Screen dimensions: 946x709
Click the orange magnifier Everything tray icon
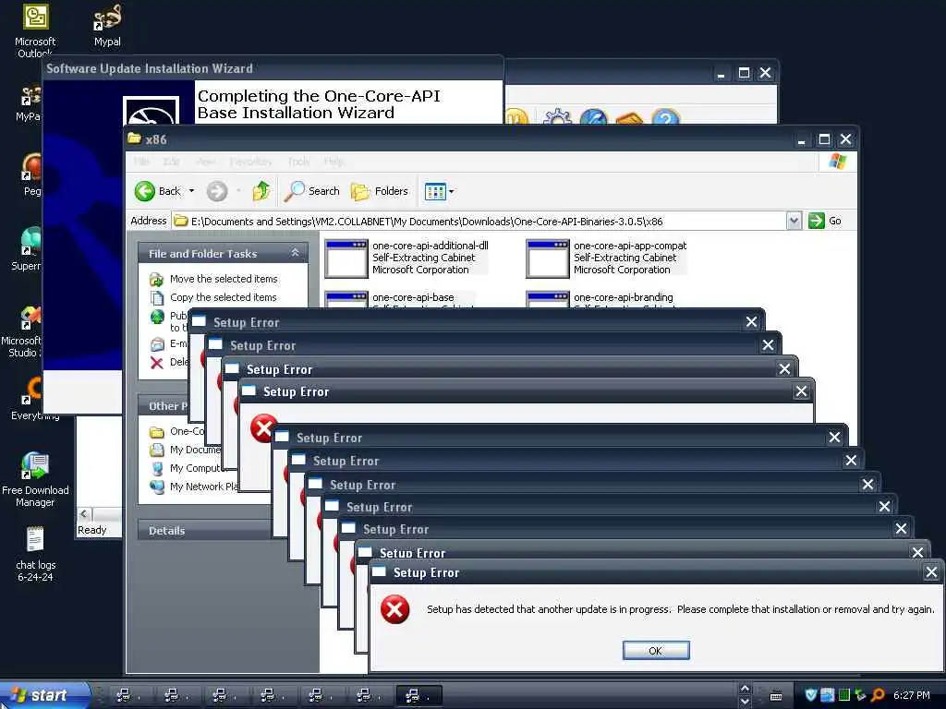878,695
